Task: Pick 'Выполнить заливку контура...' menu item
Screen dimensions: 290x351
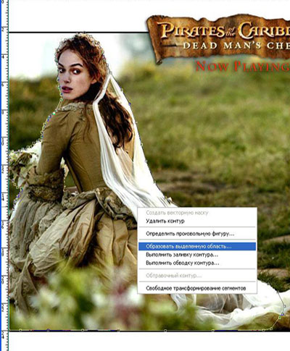Action: pos(197,255)
